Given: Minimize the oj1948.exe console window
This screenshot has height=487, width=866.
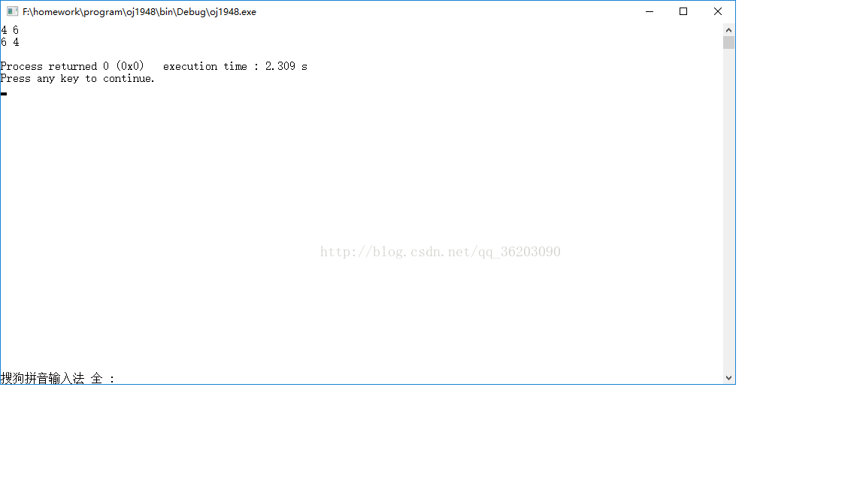Looking at the screenshot, I should click(x=649, y=11).
